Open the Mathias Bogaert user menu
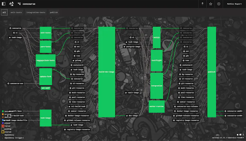The height and width of the screenshot is (141, 246). point(234,4)
